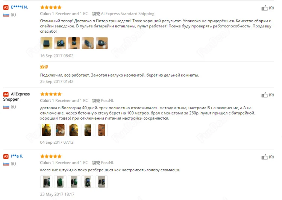This screenshot has height=200, width=282.
Task: Click thumbs-up on AliExpress Shopper's review
Action: [x=265, y=95]
